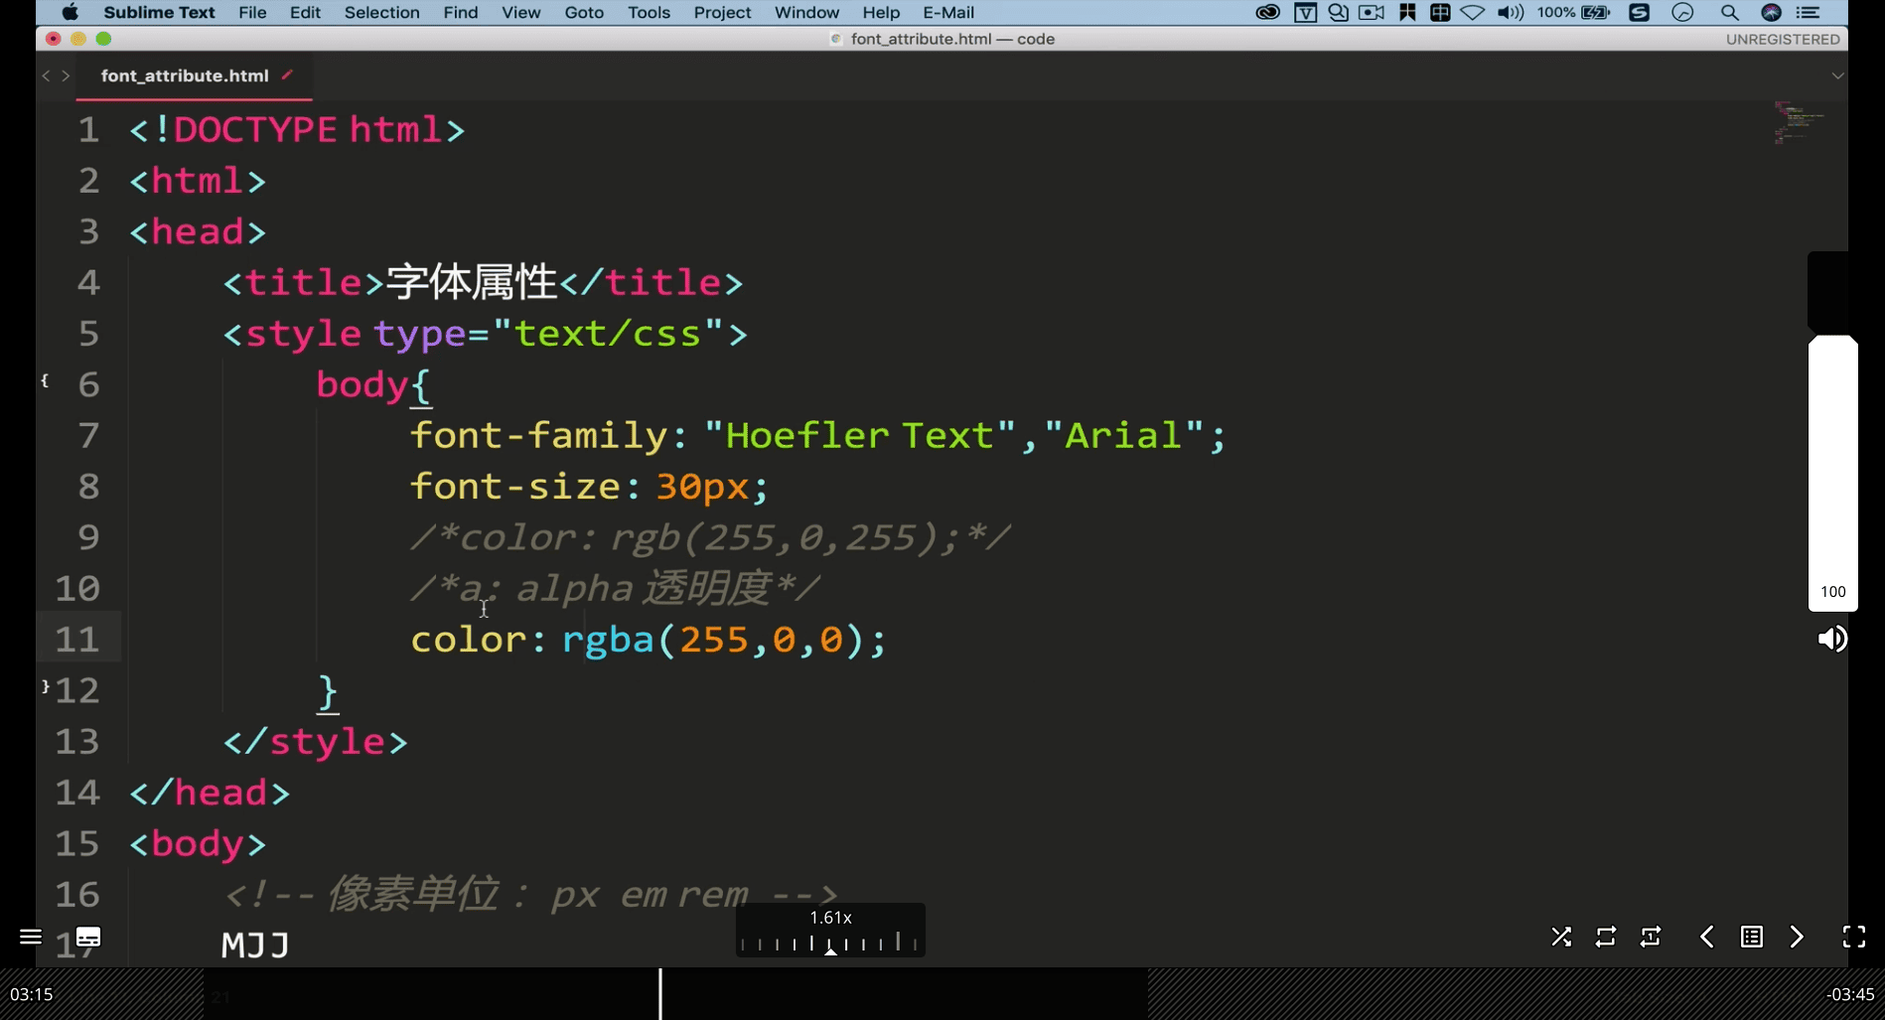
Task: Click the closing </style> tag
Action: [x=315, y=742]
